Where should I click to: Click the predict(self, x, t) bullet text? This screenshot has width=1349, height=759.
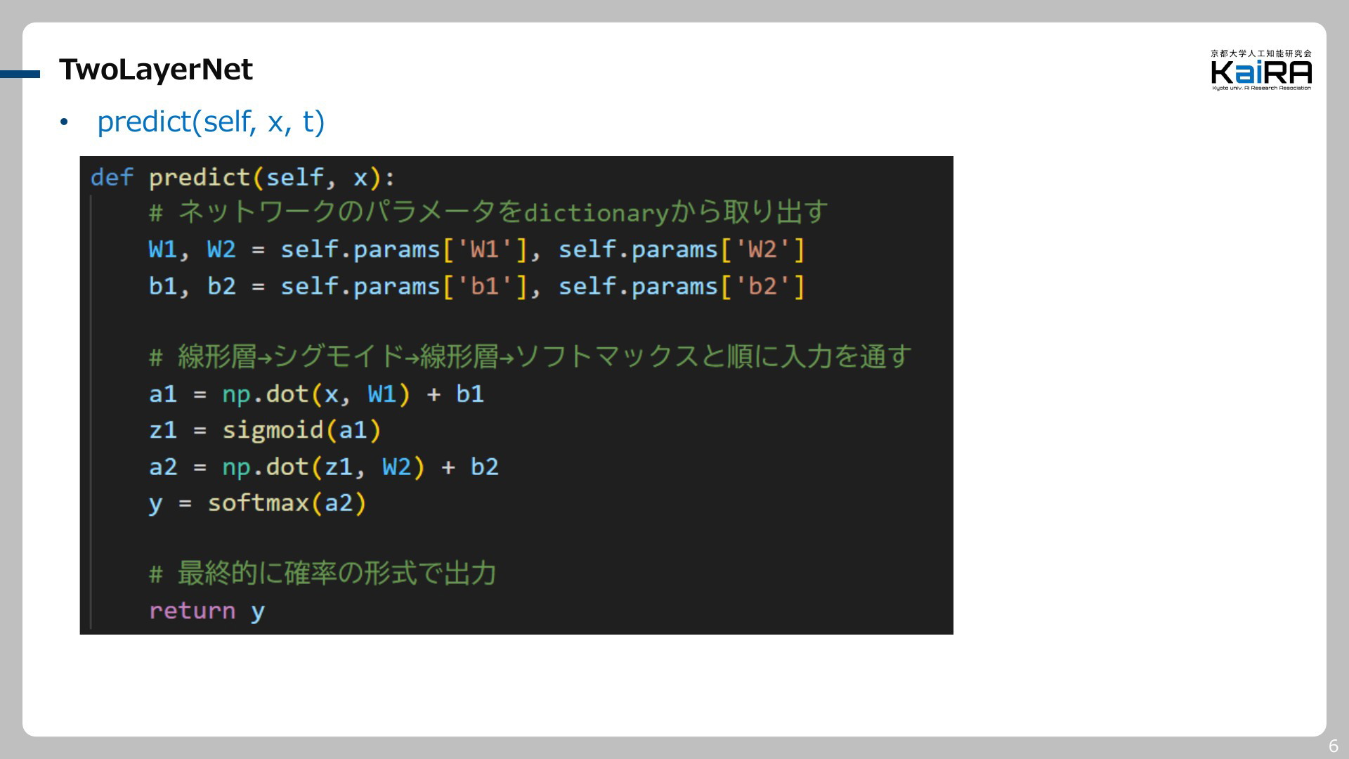(x=211, y=122)
